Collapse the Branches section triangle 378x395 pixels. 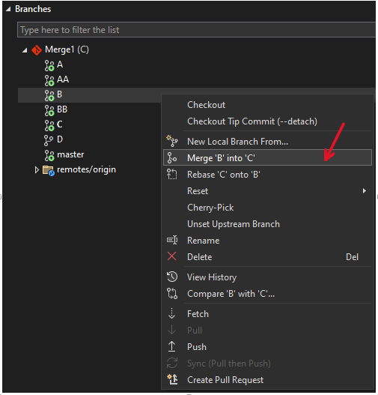tap(8, 9)
